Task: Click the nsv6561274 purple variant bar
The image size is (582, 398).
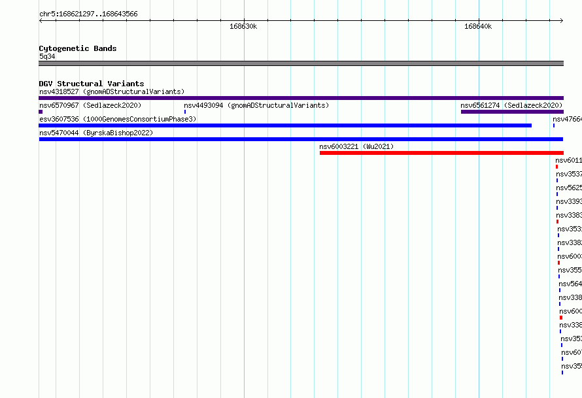Action: pyautogui.click(x=512, y=112)
